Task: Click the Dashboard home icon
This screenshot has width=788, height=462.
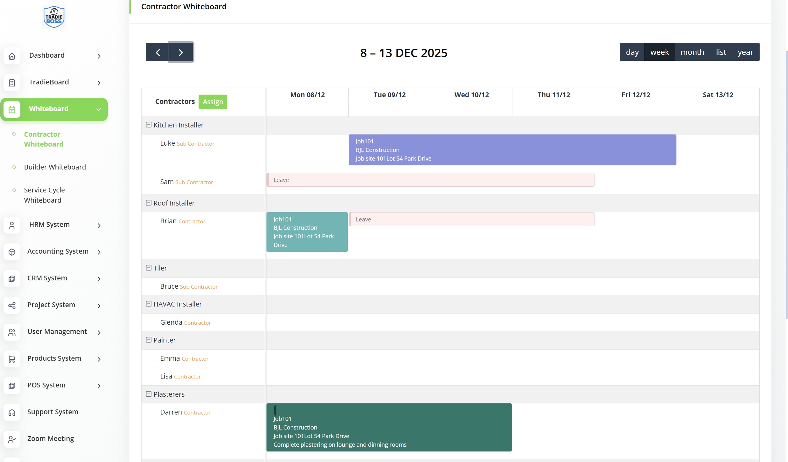Action: pyautogui.click(x=12, y=56)
